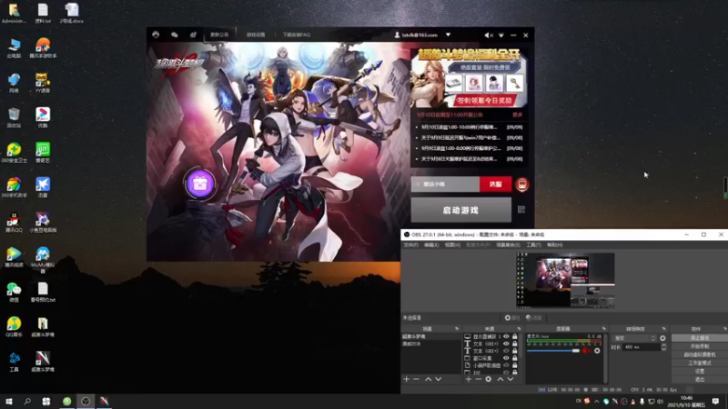Open source properties gear below sources list

point(489,379)
